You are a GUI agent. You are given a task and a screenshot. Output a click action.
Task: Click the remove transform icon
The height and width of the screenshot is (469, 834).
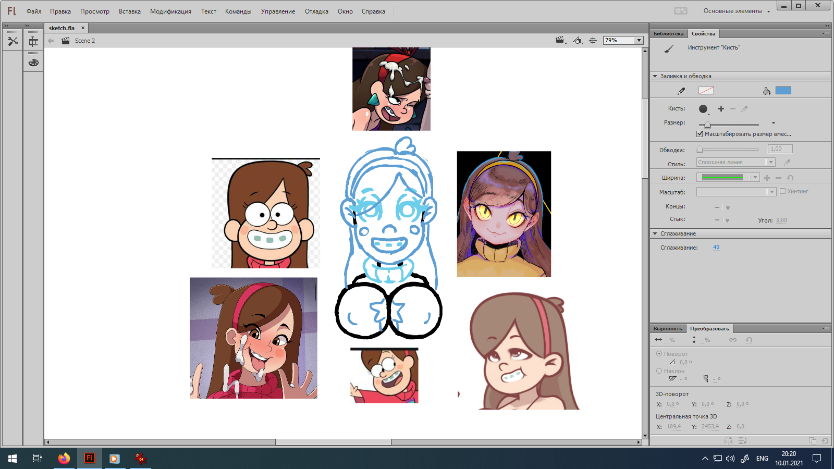825,441
